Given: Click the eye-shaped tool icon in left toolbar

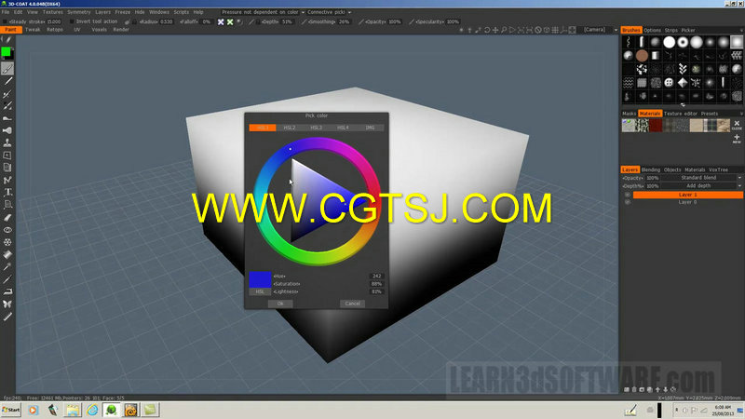Looking at the screenshot, I should point(7,229).
